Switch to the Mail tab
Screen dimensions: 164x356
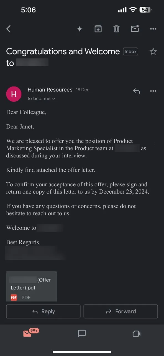tap(27, 333)
